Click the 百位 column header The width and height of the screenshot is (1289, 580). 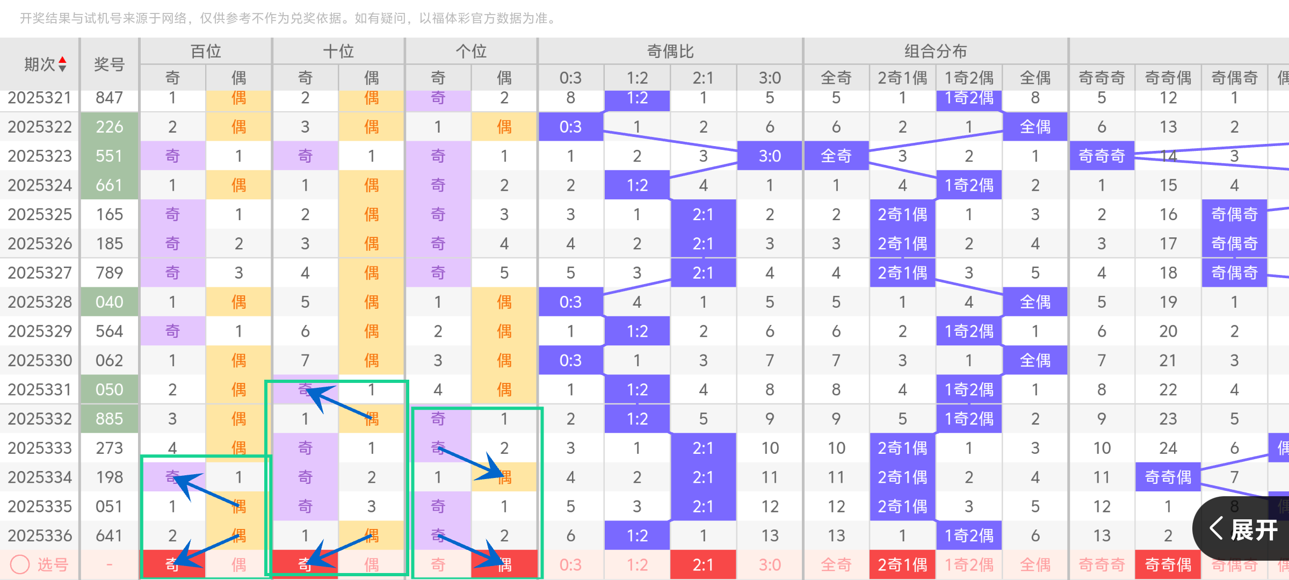(205, 51)
